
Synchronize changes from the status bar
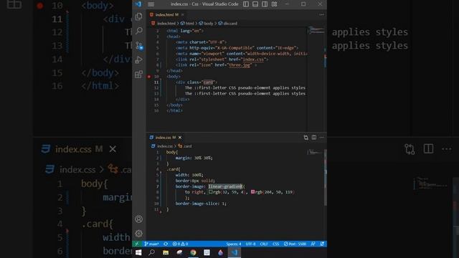click(x=166, y=244)
